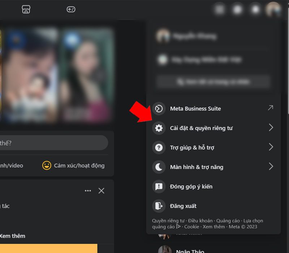Image resolution: width=289 pixels, height=253 pixels.
Task: Click the question mark help icon
Action: point(159,147)
